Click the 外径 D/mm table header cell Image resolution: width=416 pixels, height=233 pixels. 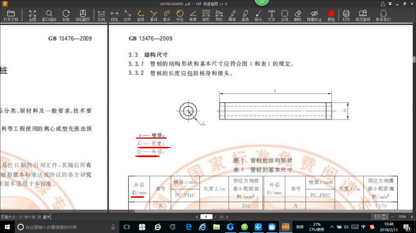coord(139,189)
